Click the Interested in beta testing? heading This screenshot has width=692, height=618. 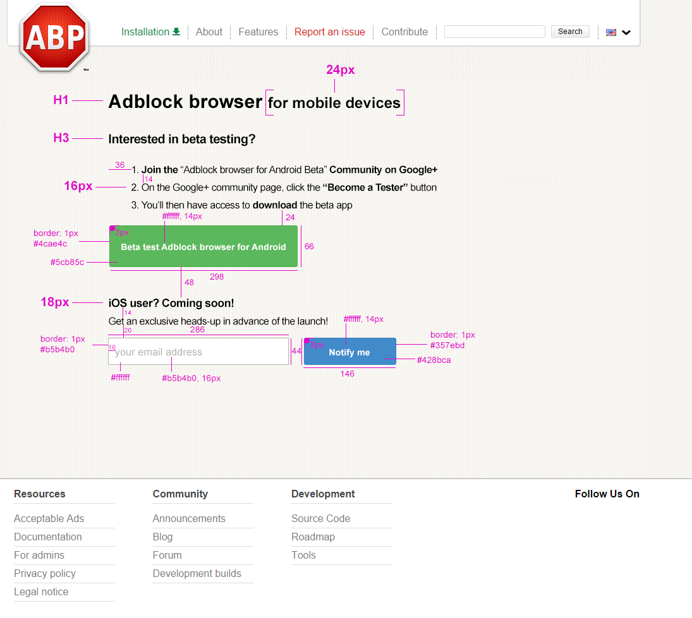[x=182, y=139]
